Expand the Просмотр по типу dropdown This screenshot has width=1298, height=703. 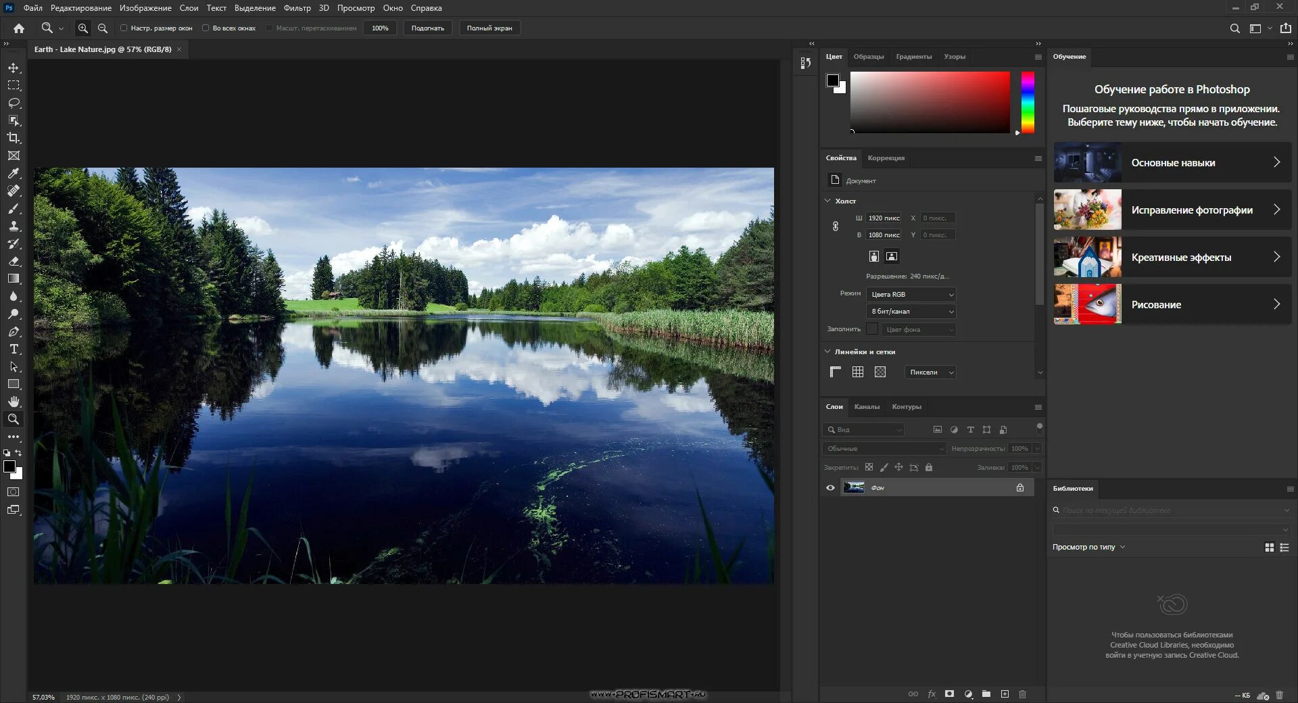coord(1088,547)
